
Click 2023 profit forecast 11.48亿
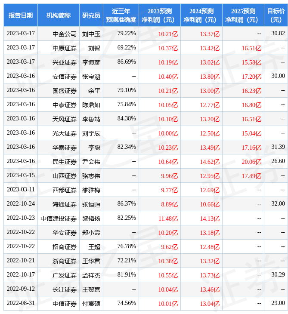pos(168,219)
